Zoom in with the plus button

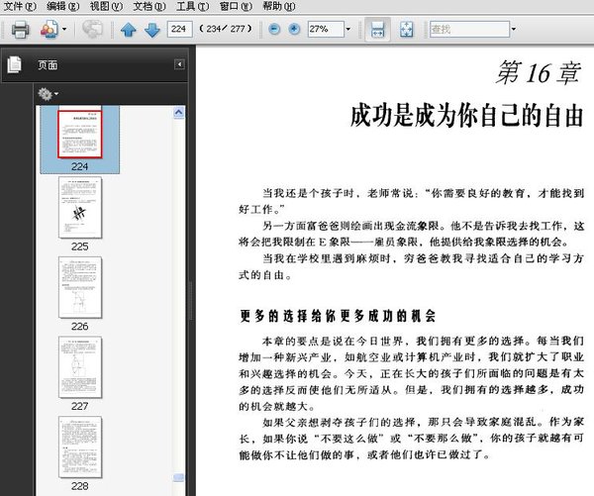click(294, 30)
